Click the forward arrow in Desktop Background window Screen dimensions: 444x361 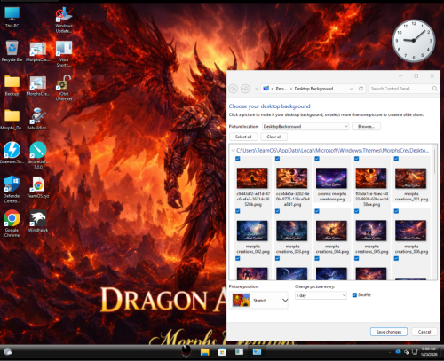(x=245, y=89)
